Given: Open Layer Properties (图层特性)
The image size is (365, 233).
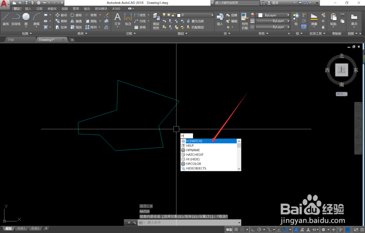Looking at the screenshot, I should coord(156,22).
